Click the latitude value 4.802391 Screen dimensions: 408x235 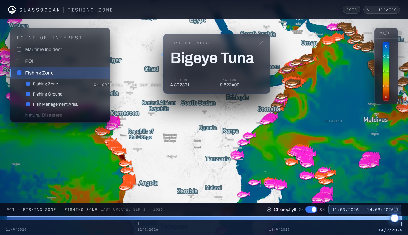180,85
